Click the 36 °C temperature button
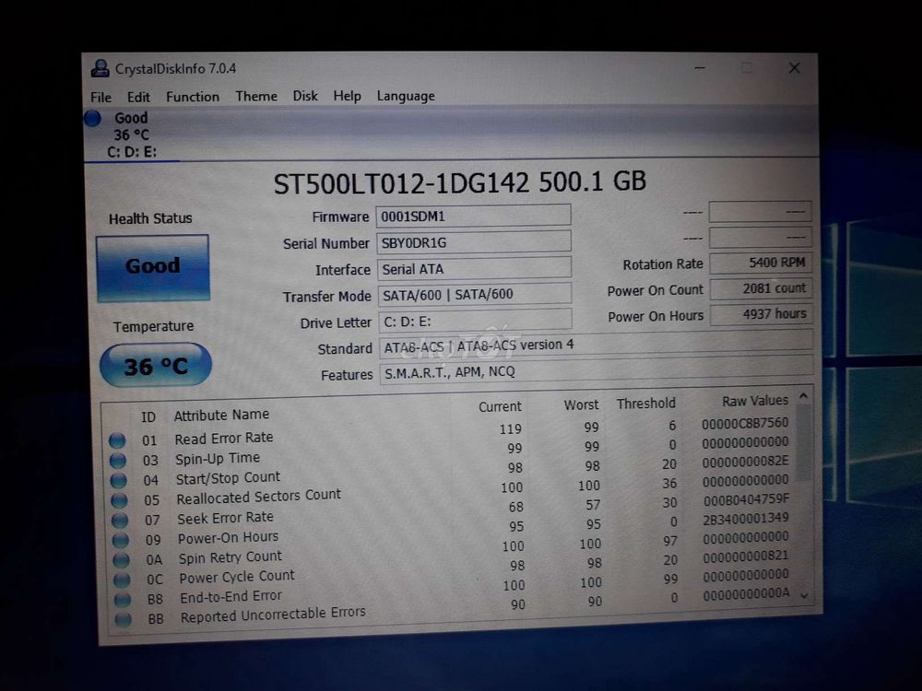Screen dimensions: 922x691 click(x=155, y=366)
